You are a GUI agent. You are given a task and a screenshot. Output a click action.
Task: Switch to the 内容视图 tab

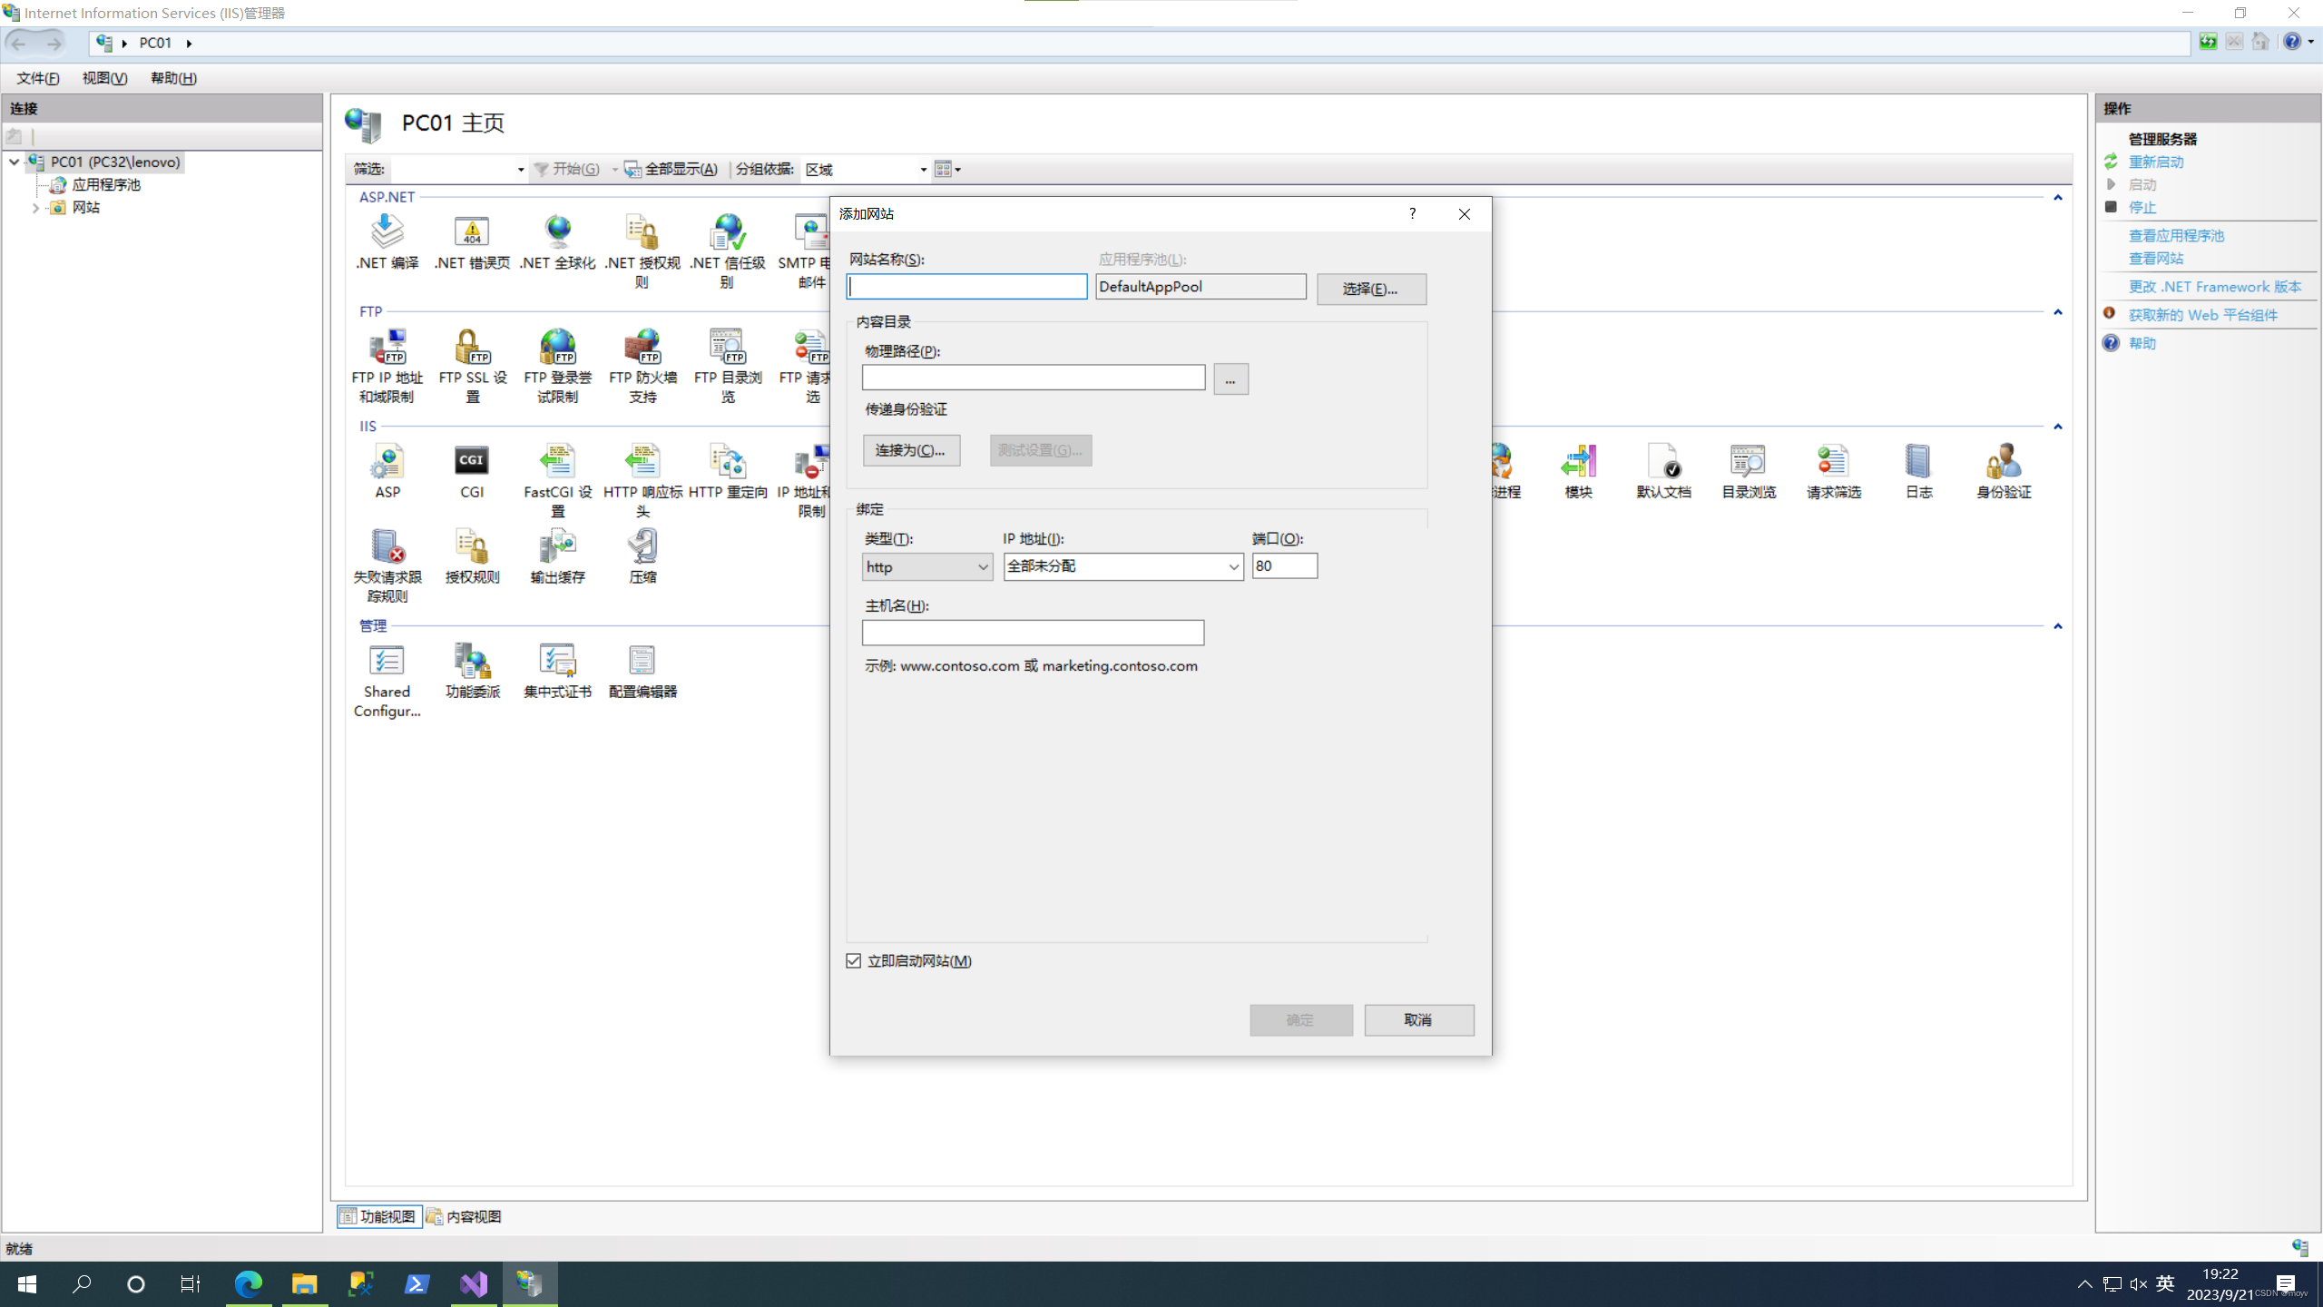(x=464, y=1216)
